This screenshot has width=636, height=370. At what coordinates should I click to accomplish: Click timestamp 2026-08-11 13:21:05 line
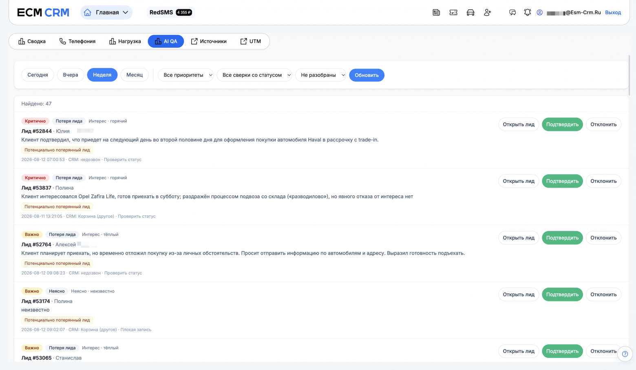click(88, 216)
